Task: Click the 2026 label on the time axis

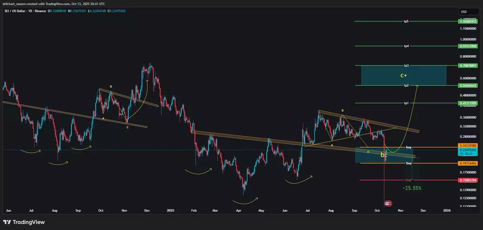Action: (447, 210)
